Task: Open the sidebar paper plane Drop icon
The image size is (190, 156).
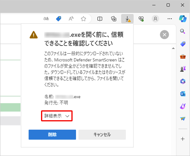Action: pyautogui.click(x=183, y=119)
